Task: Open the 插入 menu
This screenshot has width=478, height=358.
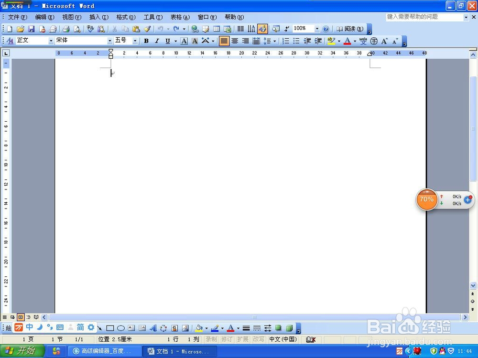Action: pos(99,17)
